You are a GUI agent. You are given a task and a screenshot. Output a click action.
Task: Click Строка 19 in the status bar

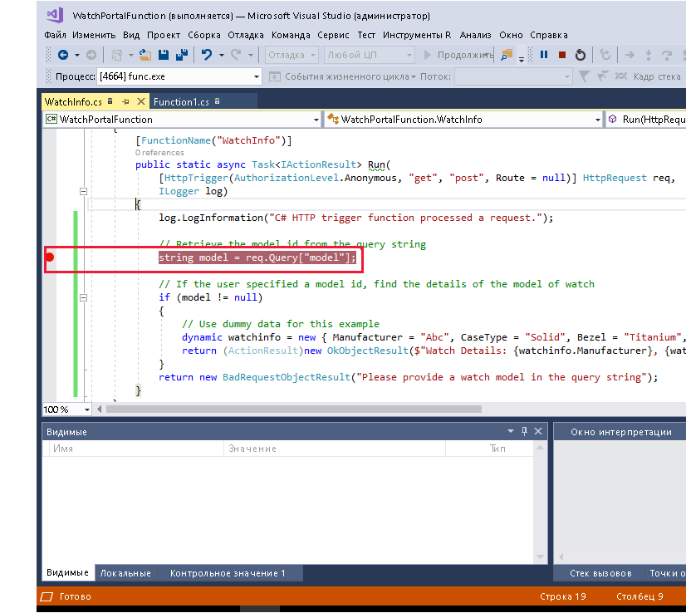[x=562, y=596]
